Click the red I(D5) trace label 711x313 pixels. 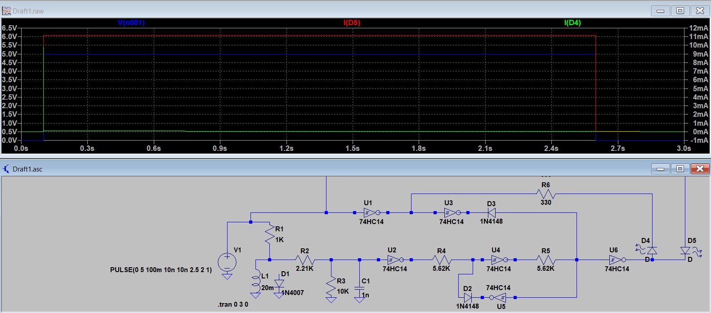tap(352, 22)
